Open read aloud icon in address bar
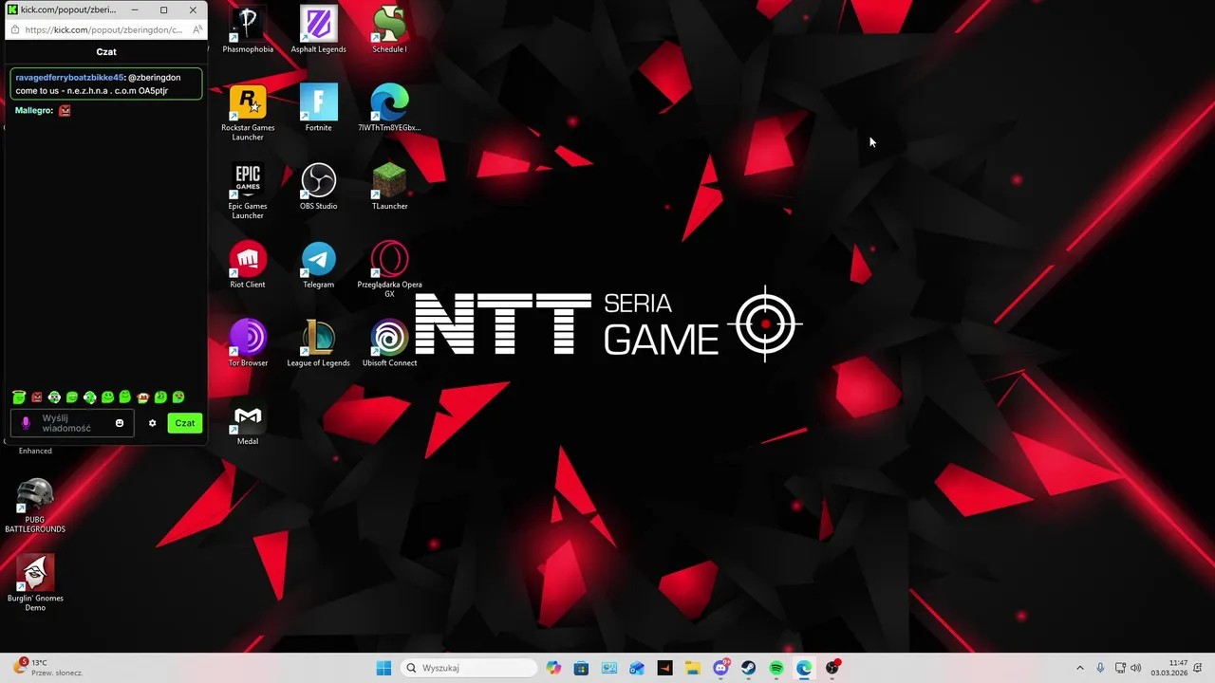 click(x=197, y=29)
